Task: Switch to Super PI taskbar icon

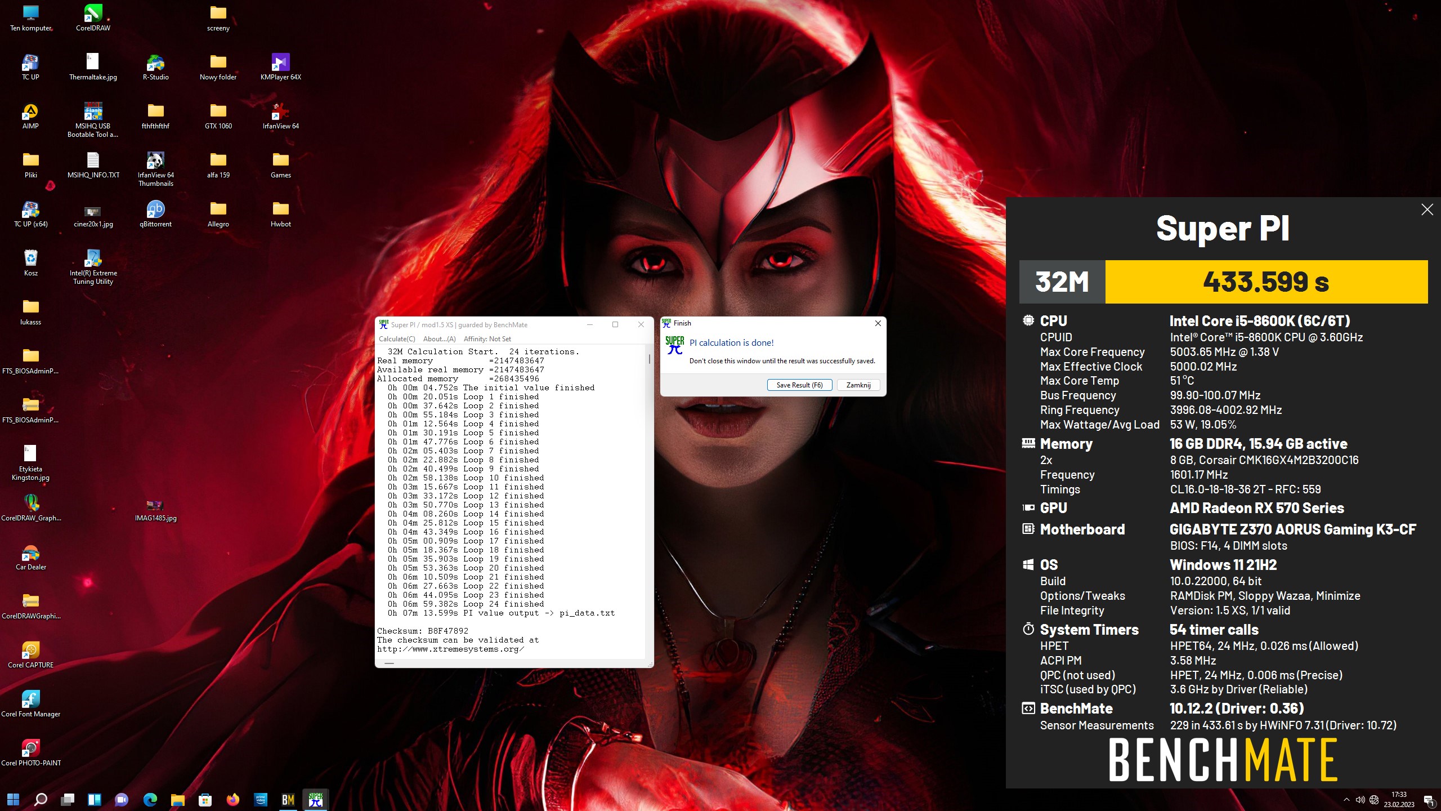Action: tap(315, 799)
